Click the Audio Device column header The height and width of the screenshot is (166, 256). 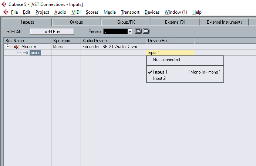tap(114, 41)
